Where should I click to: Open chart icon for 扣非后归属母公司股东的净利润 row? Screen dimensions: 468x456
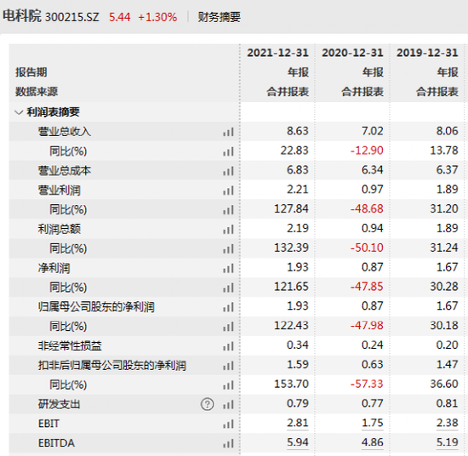(x=228, y=365)
